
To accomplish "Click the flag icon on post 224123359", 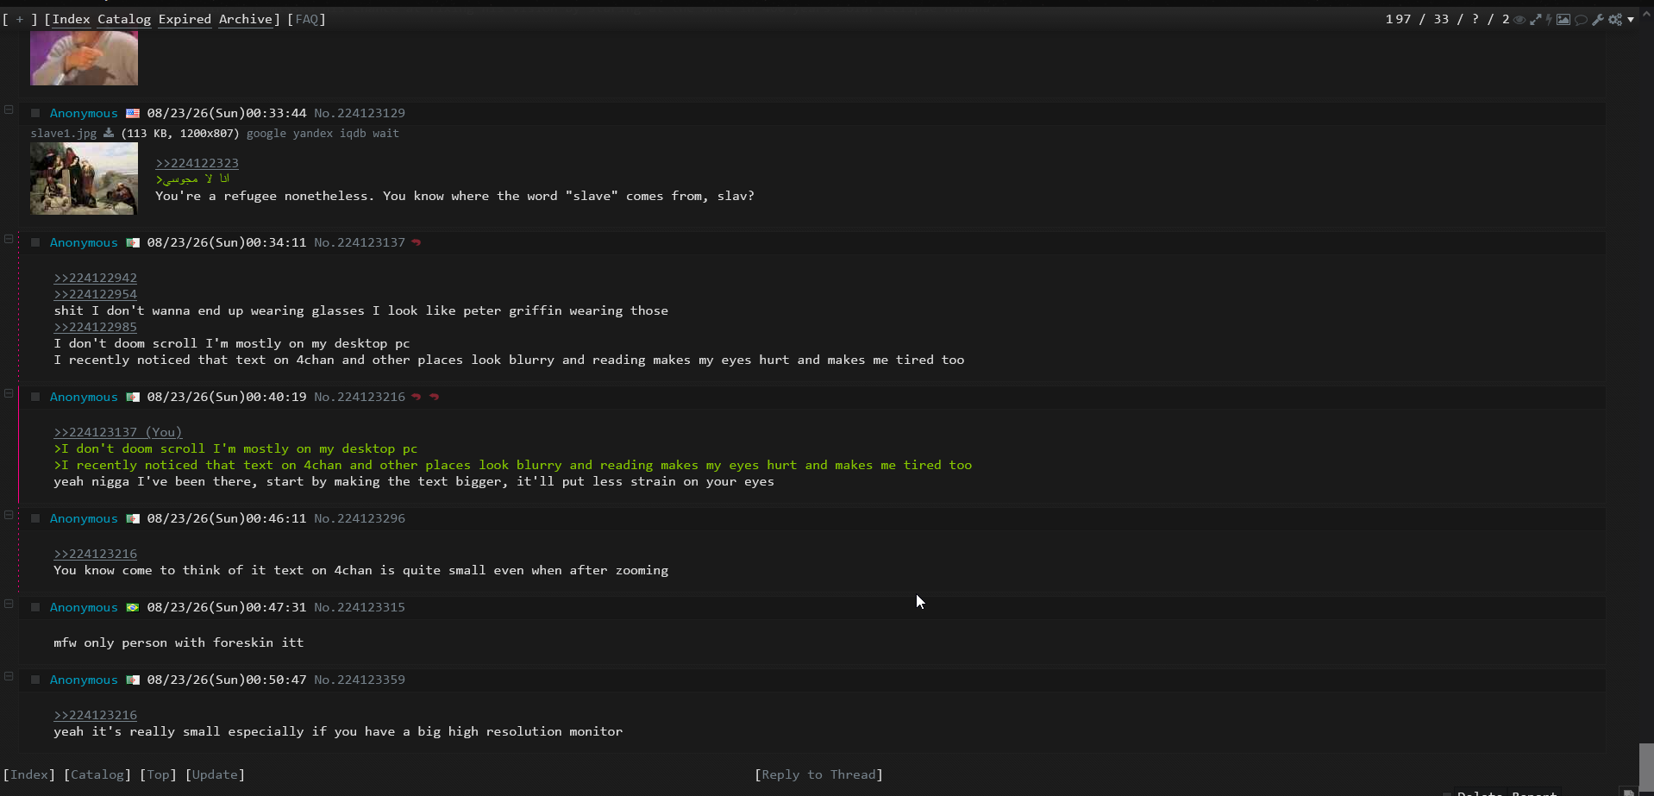I will click(x=133, y=680).
